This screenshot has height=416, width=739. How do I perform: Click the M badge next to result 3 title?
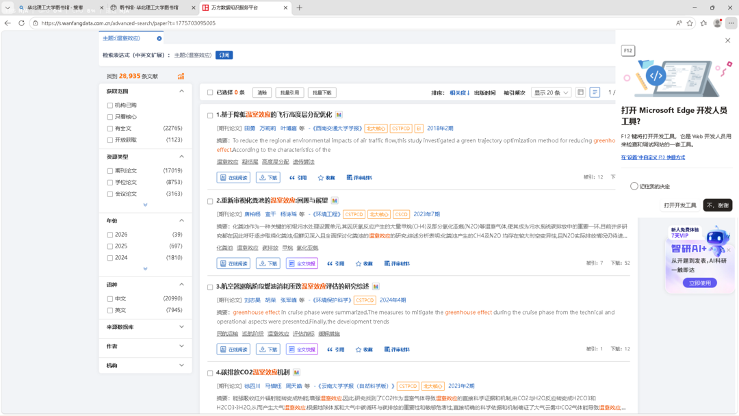point(376,287)
